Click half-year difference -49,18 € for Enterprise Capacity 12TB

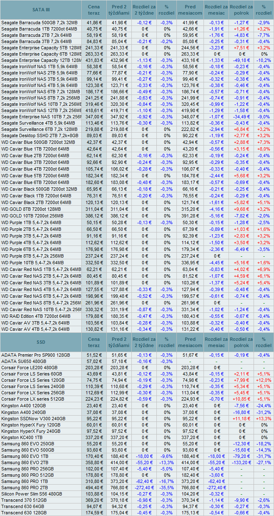coord(241,61)
